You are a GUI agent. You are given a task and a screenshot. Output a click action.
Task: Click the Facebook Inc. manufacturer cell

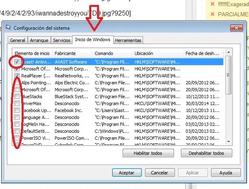(x=68, y=110)
